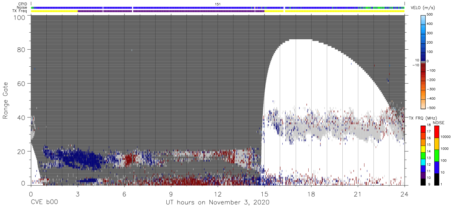Viewport: 455px width, 210px height.
Task: Click the CPID value 151
Action: [x=218, y=4]
